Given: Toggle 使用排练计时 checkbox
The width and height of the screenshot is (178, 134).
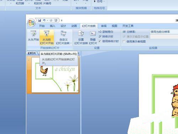Looking at the screenshot, I should [100, 41].
